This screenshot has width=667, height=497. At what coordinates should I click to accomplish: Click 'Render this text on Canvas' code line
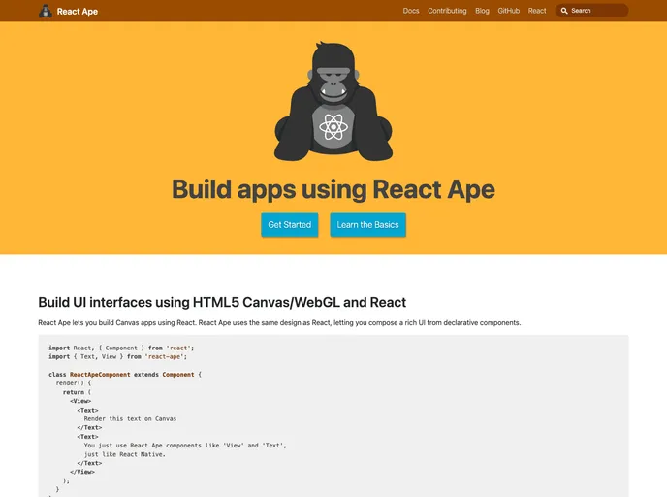pyautogui.click(x=130, y=419)
